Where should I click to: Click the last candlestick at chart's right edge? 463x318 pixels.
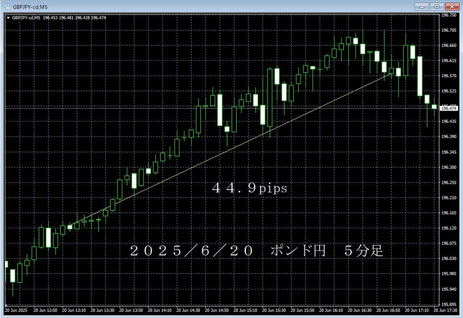[x=434, y=106]
